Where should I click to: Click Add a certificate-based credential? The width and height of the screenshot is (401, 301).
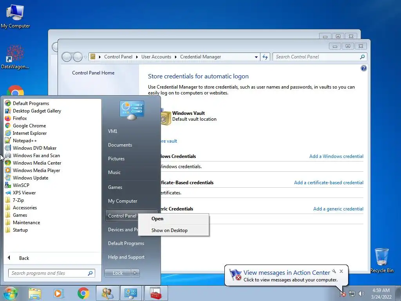coord(329,183)
